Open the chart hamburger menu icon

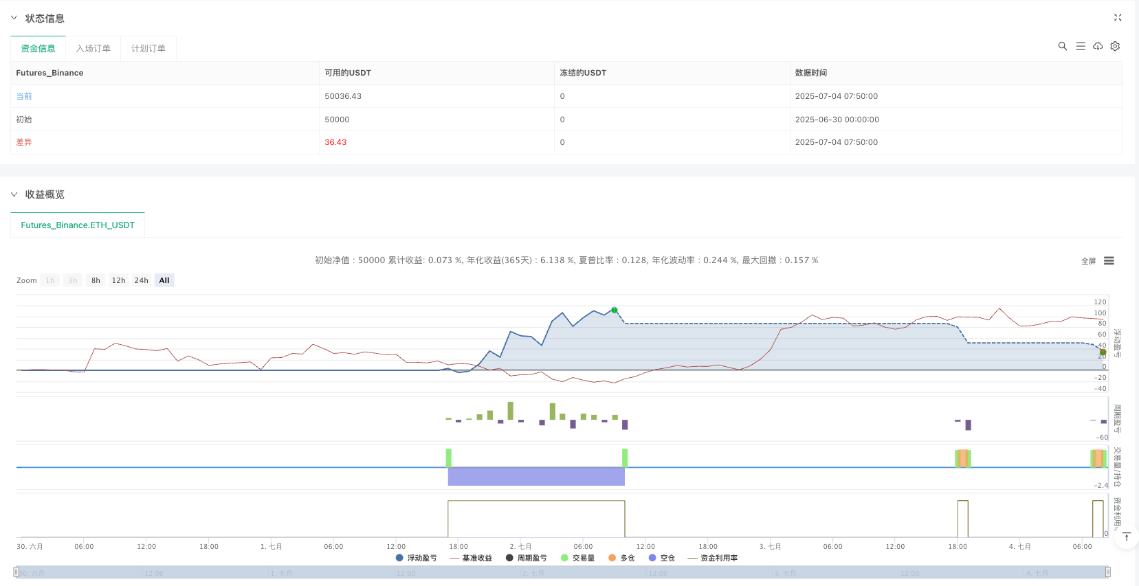pos(1109,261)
